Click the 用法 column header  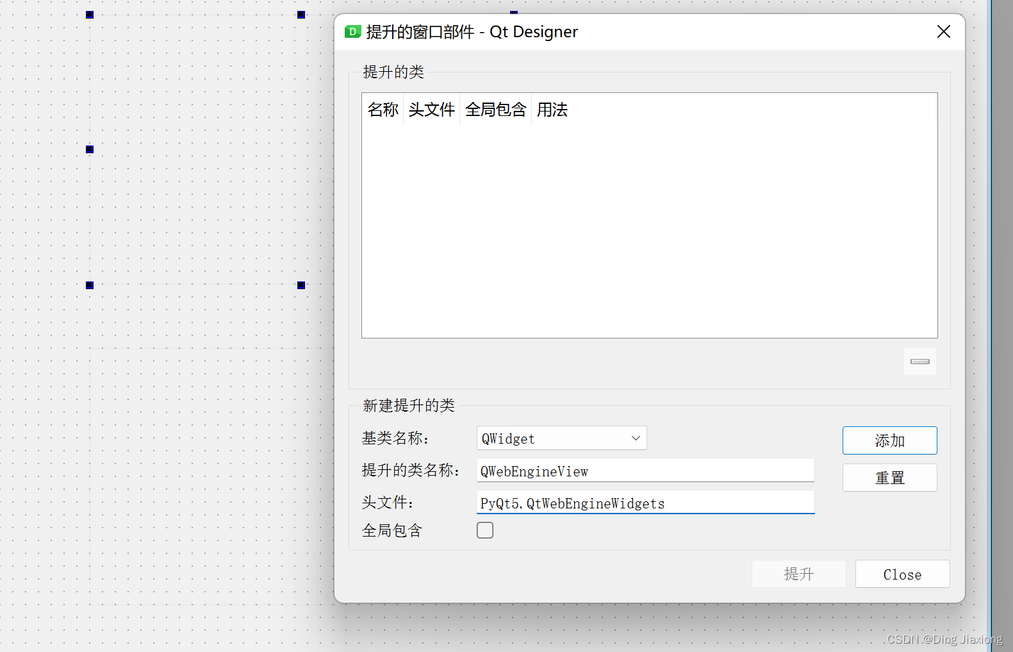point(552,110)
